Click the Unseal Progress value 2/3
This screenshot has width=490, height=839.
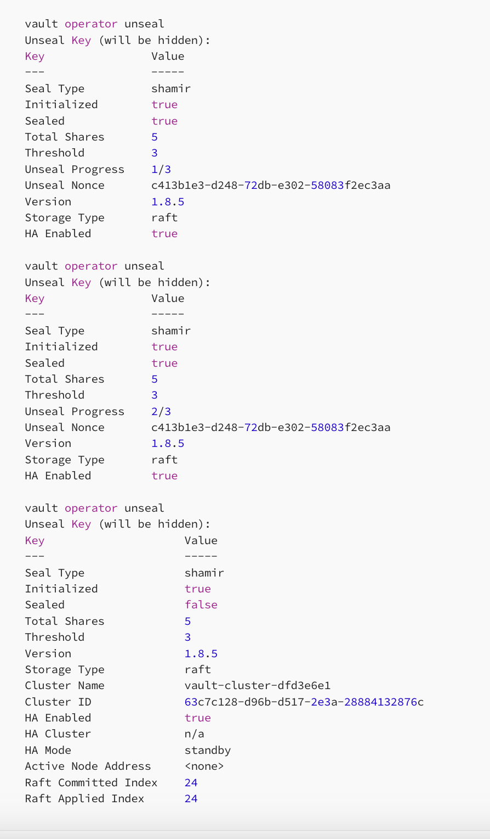161,411
